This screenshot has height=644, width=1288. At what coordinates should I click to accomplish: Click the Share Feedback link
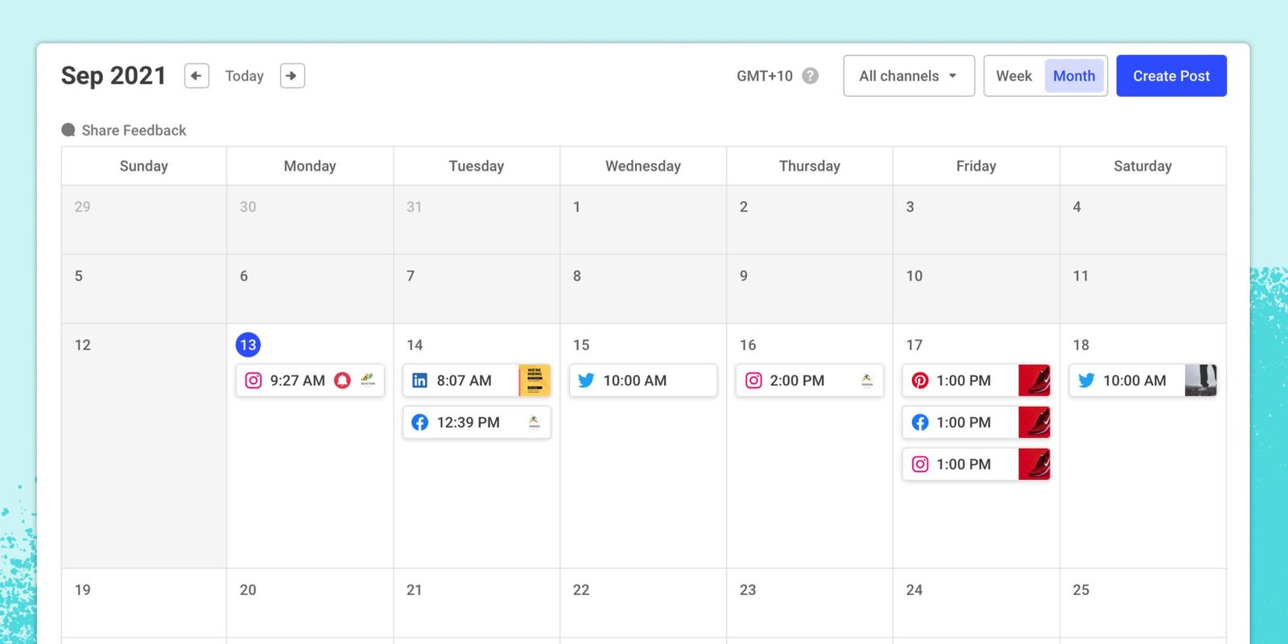(x=134, y=130)
